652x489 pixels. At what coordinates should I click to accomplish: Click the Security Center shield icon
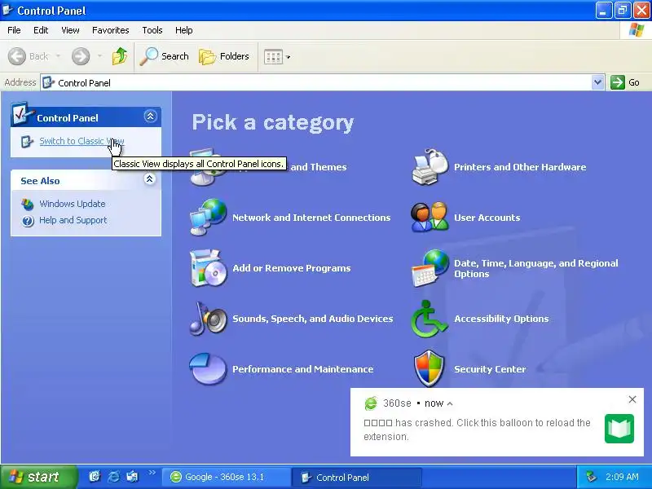click(430, 368)
